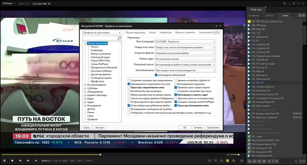Expand the 'Субтитры' tree node
The width and height of the screenshot is (307, 165).
[85, 88]
